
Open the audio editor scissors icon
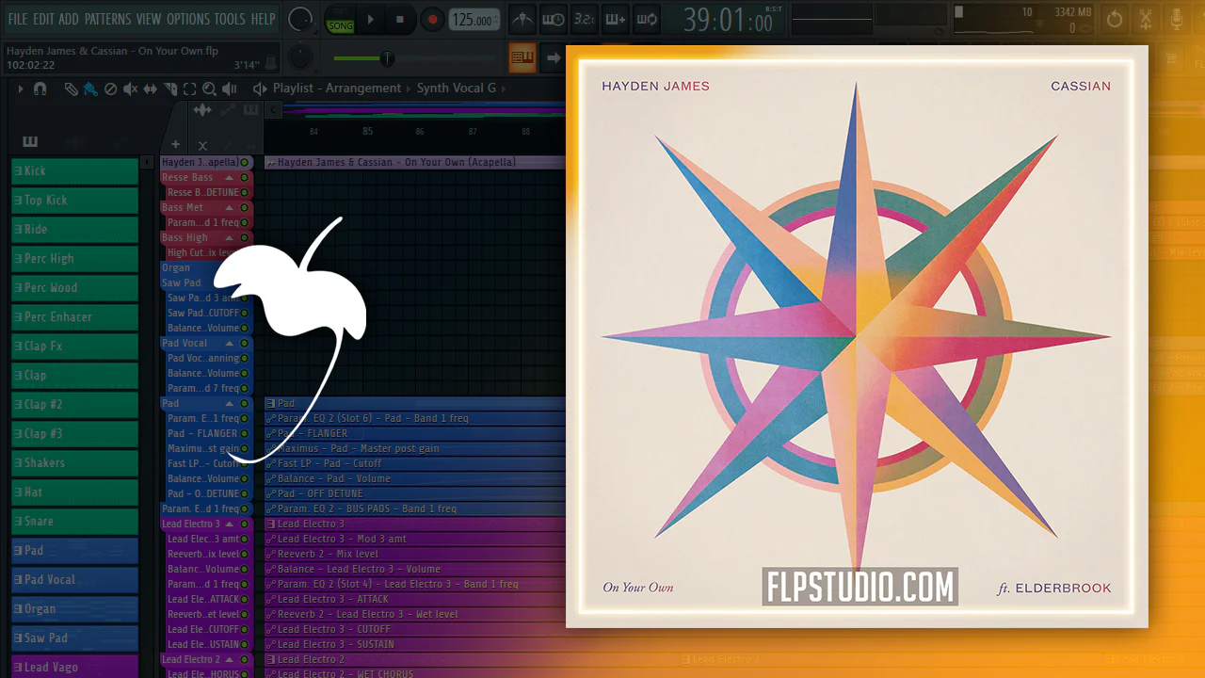(1146, 19)
